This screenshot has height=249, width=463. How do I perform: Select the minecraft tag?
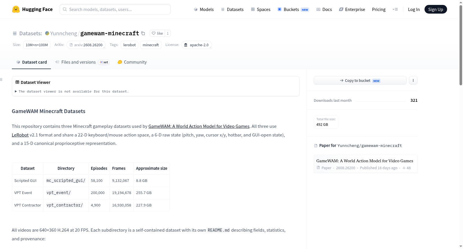click(151, 45)
